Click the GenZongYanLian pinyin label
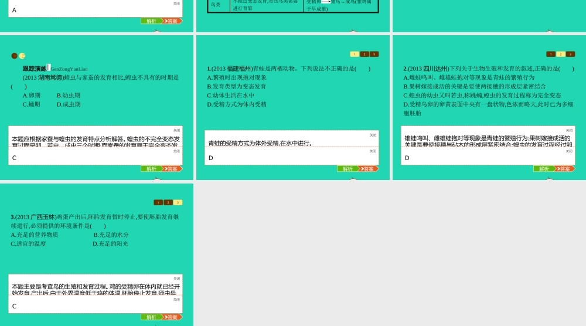The width and height of the screenshot is (586, 326). [69, 69]
